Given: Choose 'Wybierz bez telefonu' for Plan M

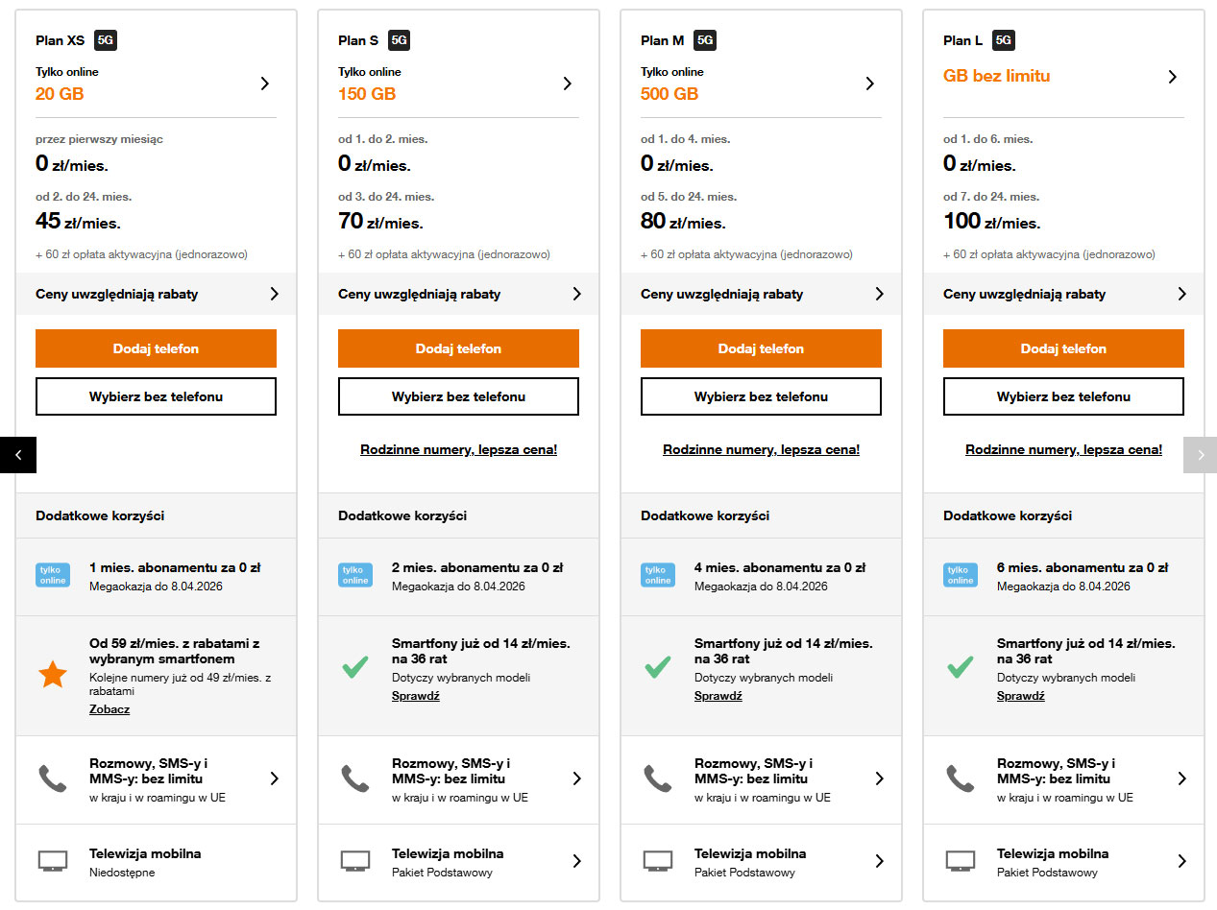Looking at the screenshot, I should [x=761, y=396].
